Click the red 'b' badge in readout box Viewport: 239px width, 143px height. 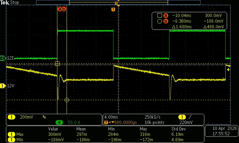point(166,21)
